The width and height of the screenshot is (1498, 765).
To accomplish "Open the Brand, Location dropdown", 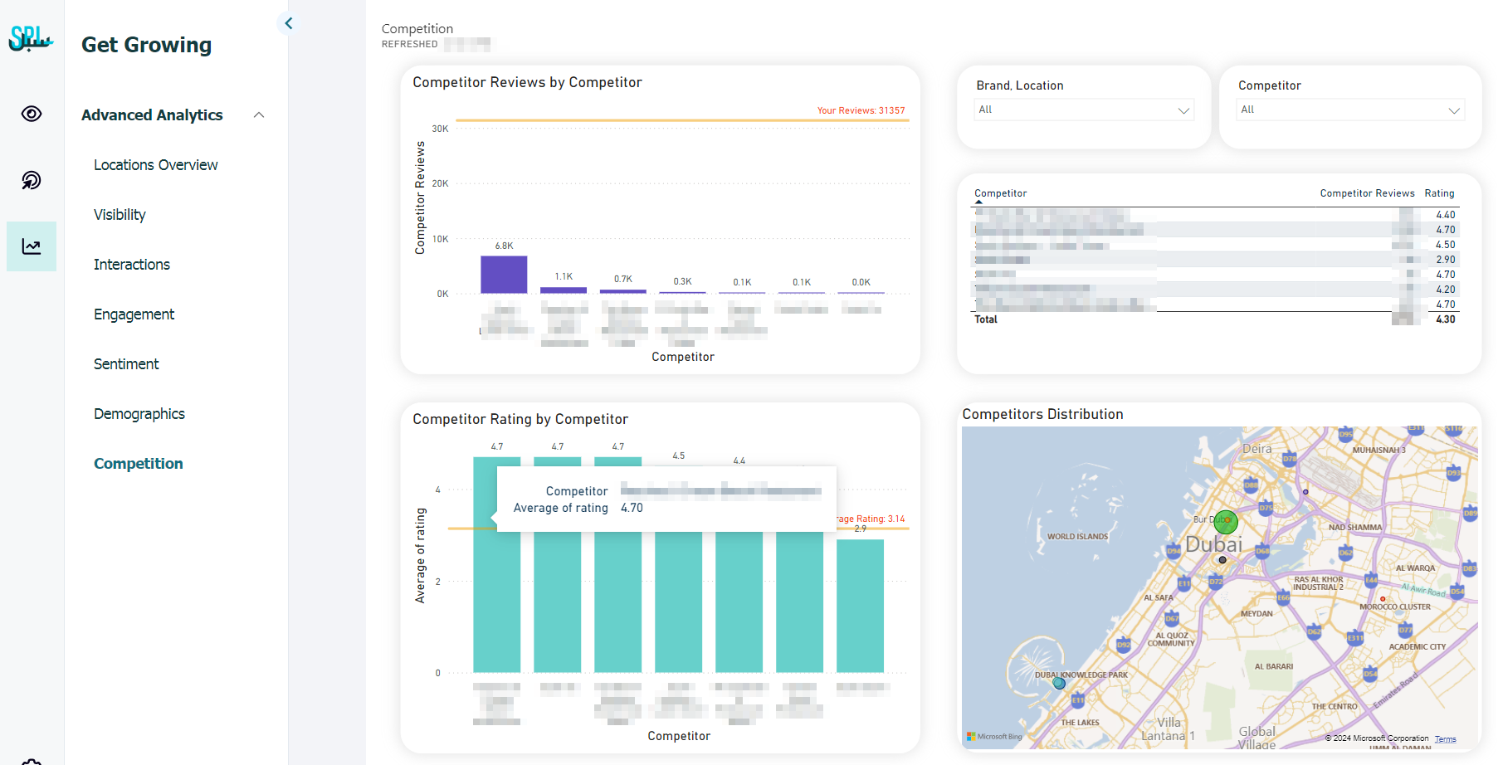I will (x=1084, y=110).
